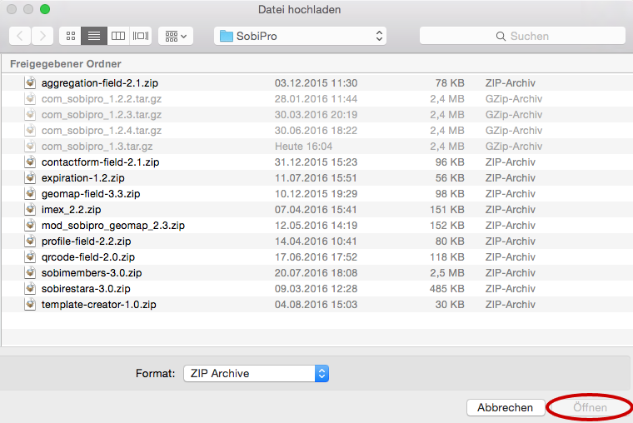Image resolution: width=633 pixels, height=423 pixels.
Task: Click the archive icon of aggregation-field-2.1.zip
Action: tap(30, 82)
